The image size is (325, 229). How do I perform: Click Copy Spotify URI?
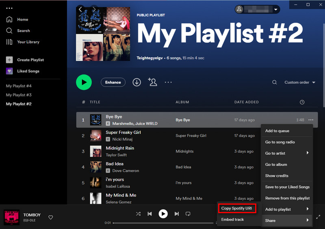point(237,208)
